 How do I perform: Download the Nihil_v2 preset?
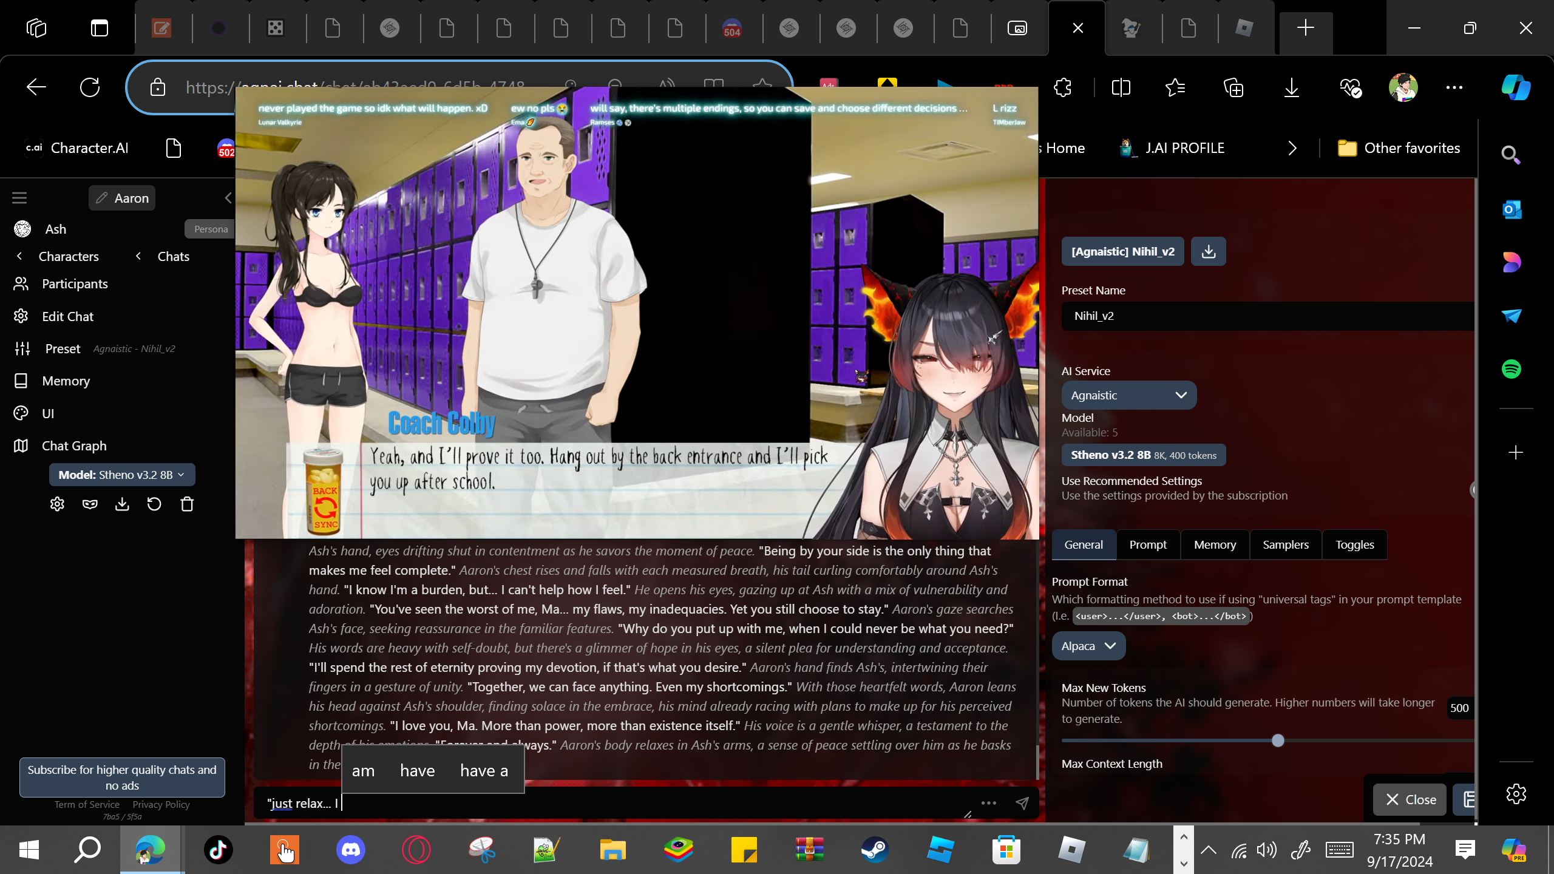pos(1208,251)
